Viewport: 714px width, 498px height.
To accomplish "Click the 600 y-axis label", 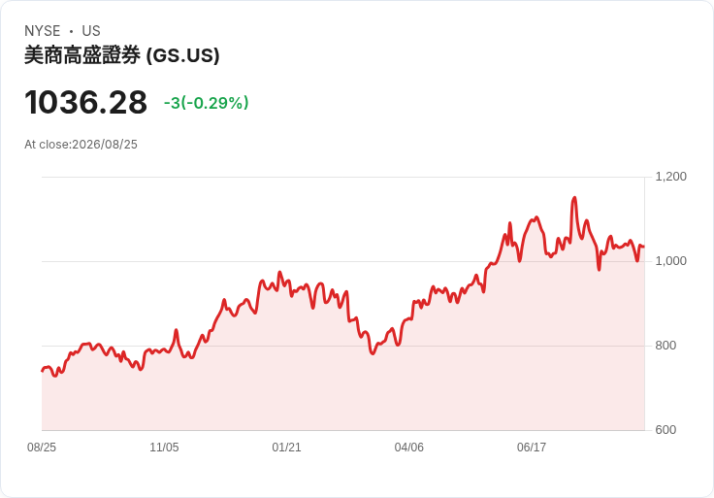I will [x=665, y=430].
